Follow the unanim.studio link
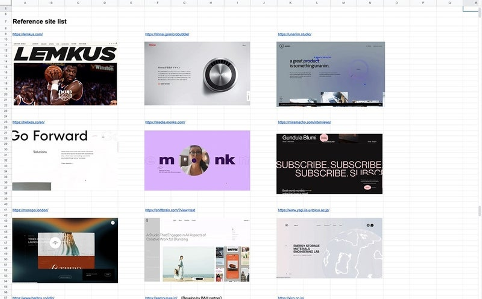Viewport: 482px width, 299px height. click(295, 34)
